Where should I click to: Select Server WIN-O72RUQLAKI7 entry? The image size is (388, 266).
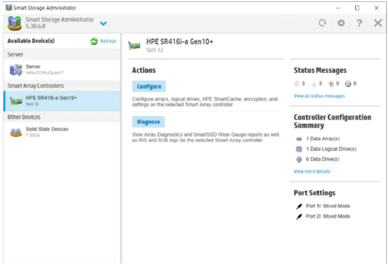pyautogui.click(x=62, y=70)
